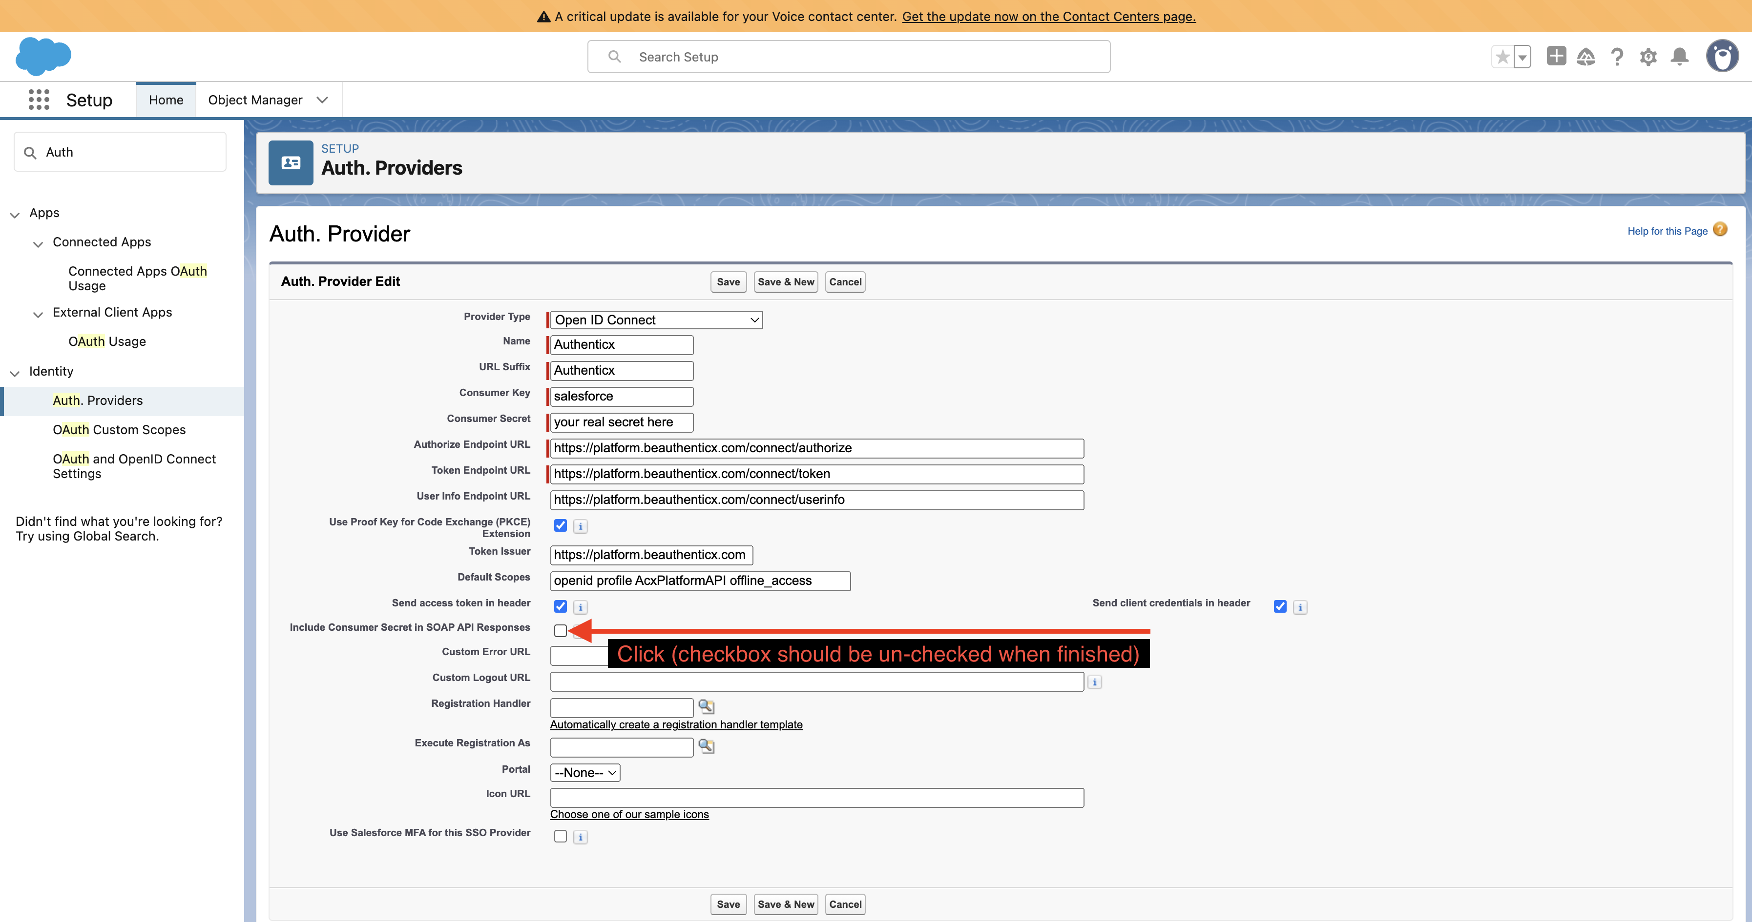Open the notifications bell
The width and height of the screenshot is (1752, 922).
coord(1680,57)
